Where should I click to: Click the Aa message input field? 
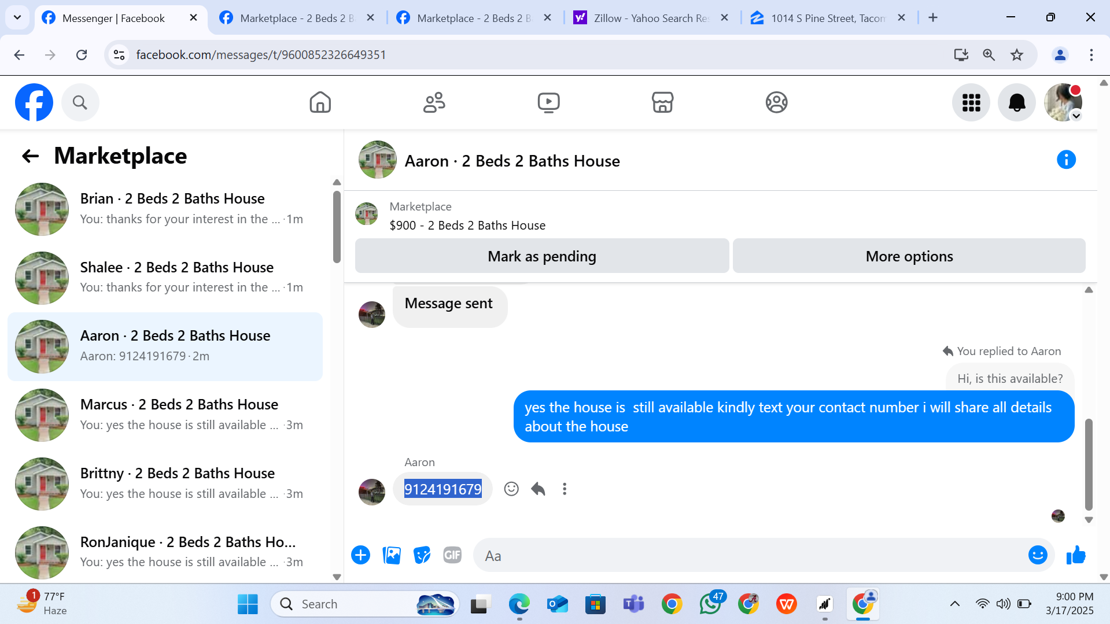[749, 555]
